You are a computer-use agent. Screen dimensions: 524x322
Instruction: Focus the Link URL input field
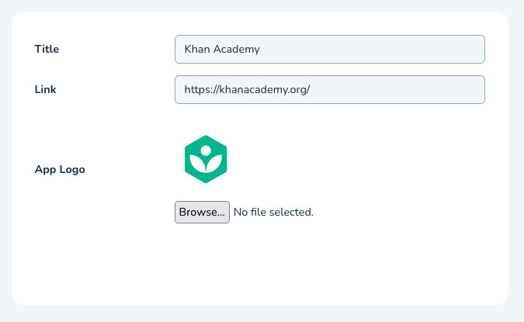point(329,89)
